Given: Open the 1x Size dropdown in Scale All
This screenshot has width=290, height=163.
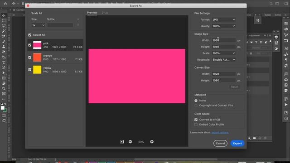Looking at the screenshot, I should coord(38,25).
